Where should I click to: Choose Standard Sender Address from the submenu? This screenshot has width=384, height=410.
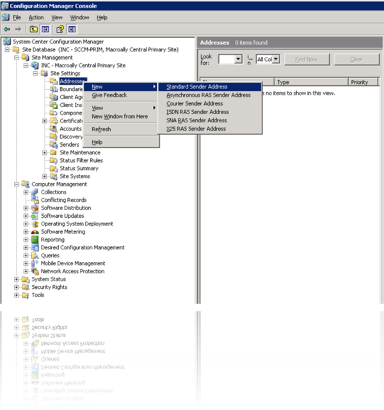[210, 87]
